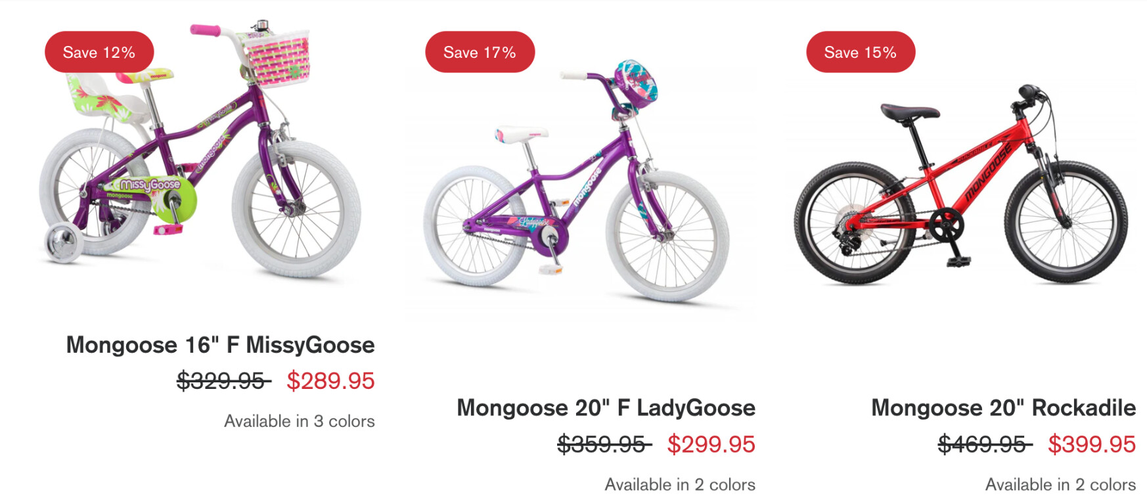This screenshot has height=498, width=1147.
Task: Click Rockadile "Available in 2 colors" text
Action: coord(1060,485)
